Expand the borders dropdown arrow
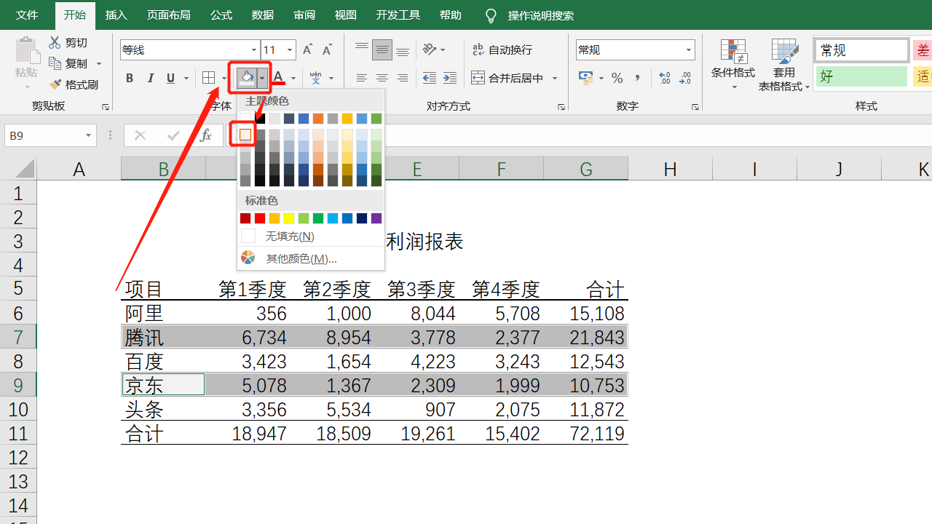Viewport: 932px width, 524px height. pos(224,78)
